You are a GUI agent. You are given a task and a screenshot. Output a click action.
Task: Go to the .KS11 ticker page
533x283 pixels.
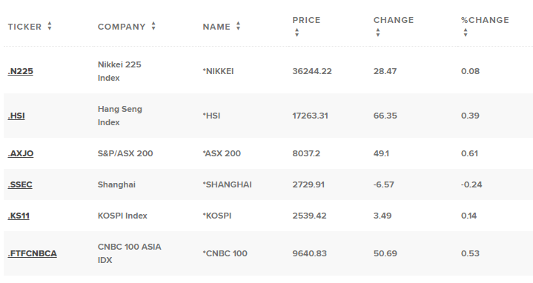(x=19, y=216)
